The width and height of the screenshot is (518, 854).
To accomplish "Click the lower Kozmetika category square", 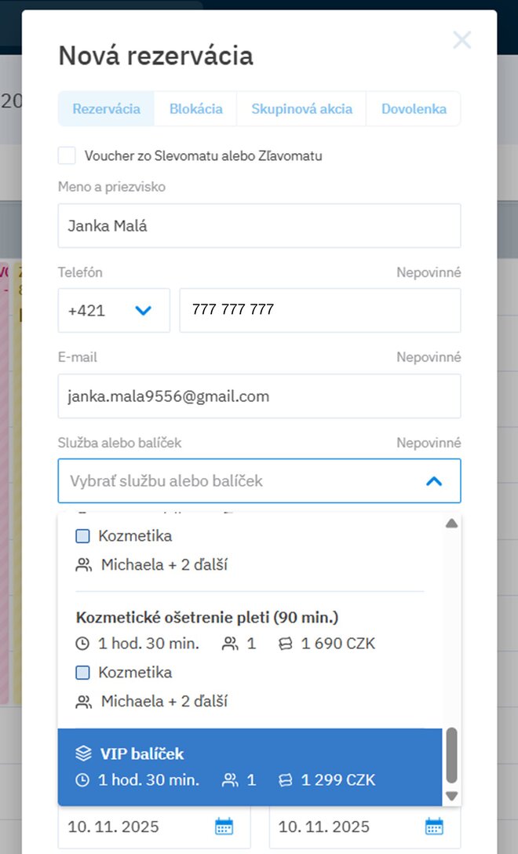I will point(83,673).
